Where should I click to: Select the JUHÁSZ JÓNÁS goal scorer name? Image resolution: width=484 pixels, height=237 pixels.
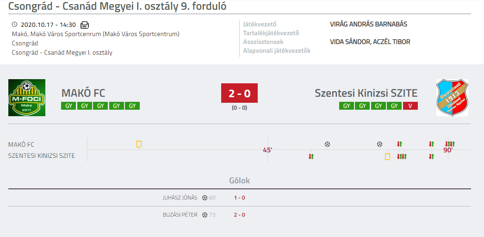(x=180, y=198)
